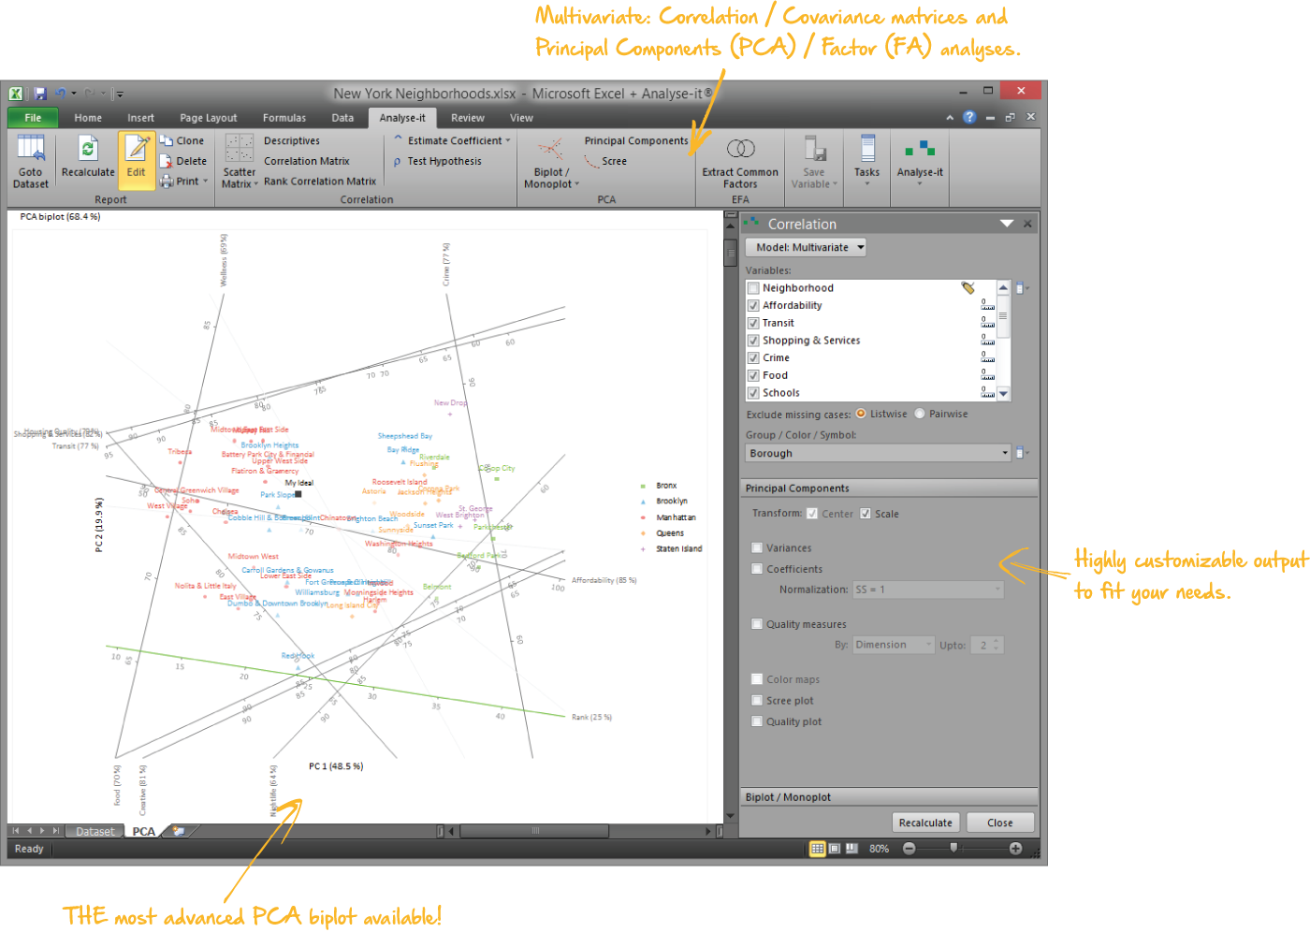Enable the Scree plot checkbox
This screenshot has height=932, width=1310.
coord(757,701)
